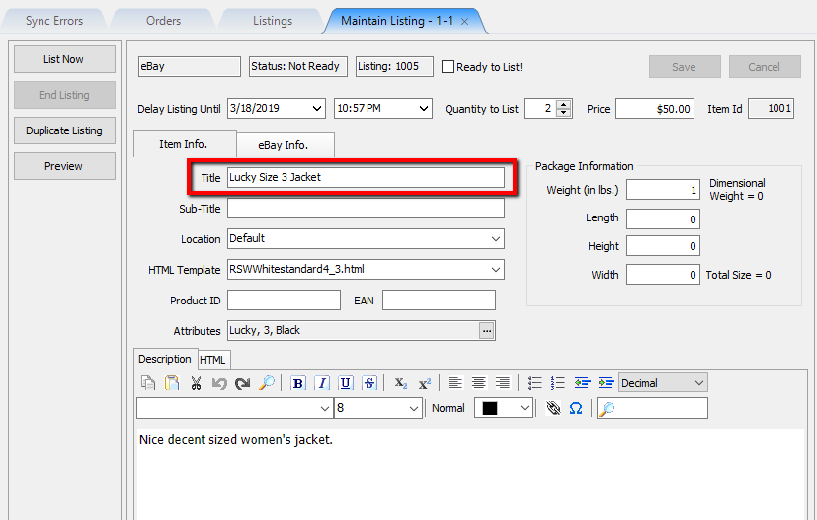This screenshot has width=817, height=520.
Task: Click the remove hyperlink chain icon
Action: click(x=553, y=408)
